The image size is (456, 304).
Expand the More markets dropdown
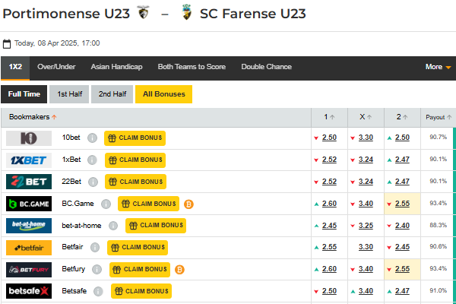(x=438, y=67)
